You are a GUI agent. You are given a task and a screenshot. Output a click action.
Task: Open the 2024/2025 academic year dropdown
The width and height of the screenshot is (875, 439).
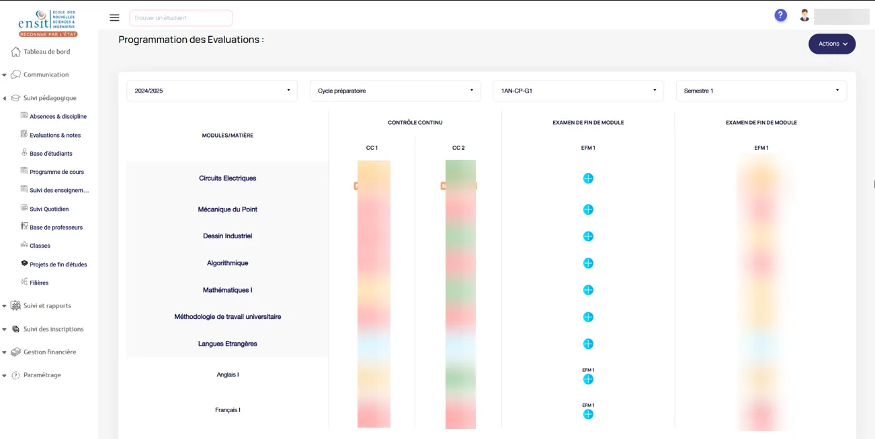pos(212,91)
